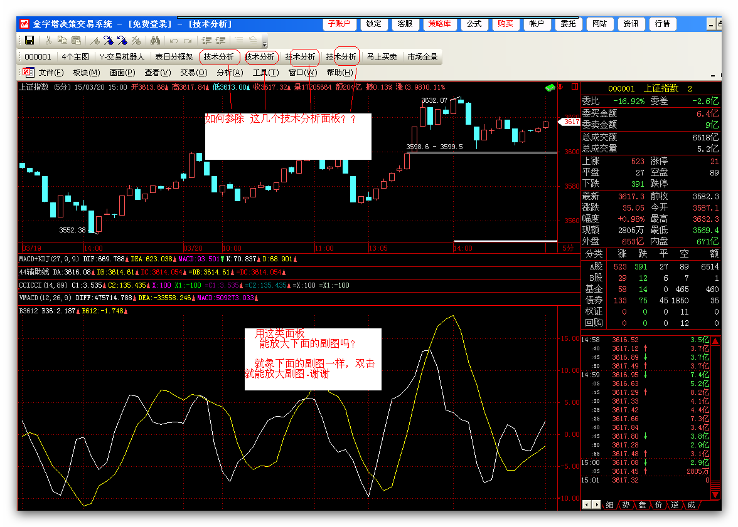Click the increase indent icon

(206, 41)
